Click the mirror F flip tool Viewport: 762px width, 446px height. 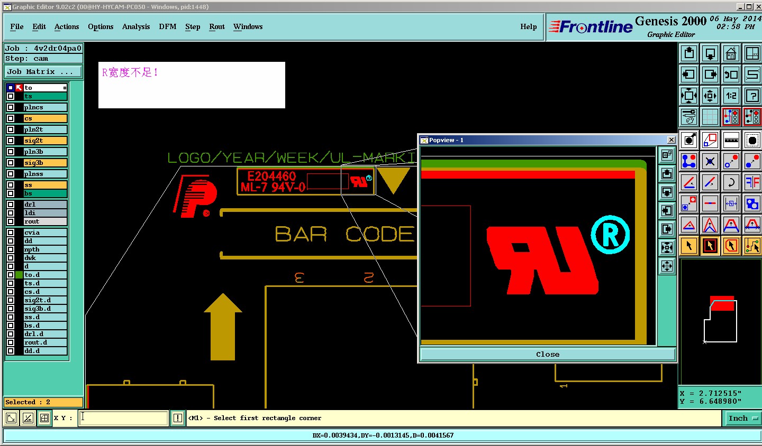[x=752, y=182]
